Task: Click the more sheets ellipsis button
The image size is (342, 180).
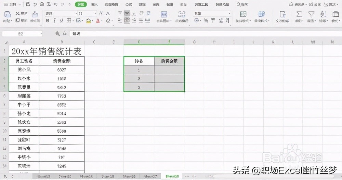Action: (x=187, y=176)
